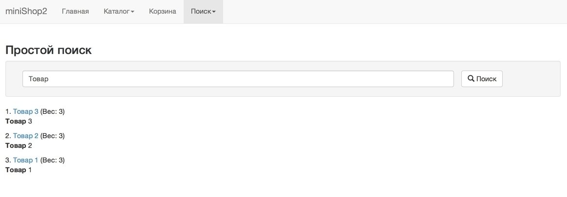This screenshot has width=567, height=197.
Task: Click the weight label next to Товар 3
Action: pos(53,111)
